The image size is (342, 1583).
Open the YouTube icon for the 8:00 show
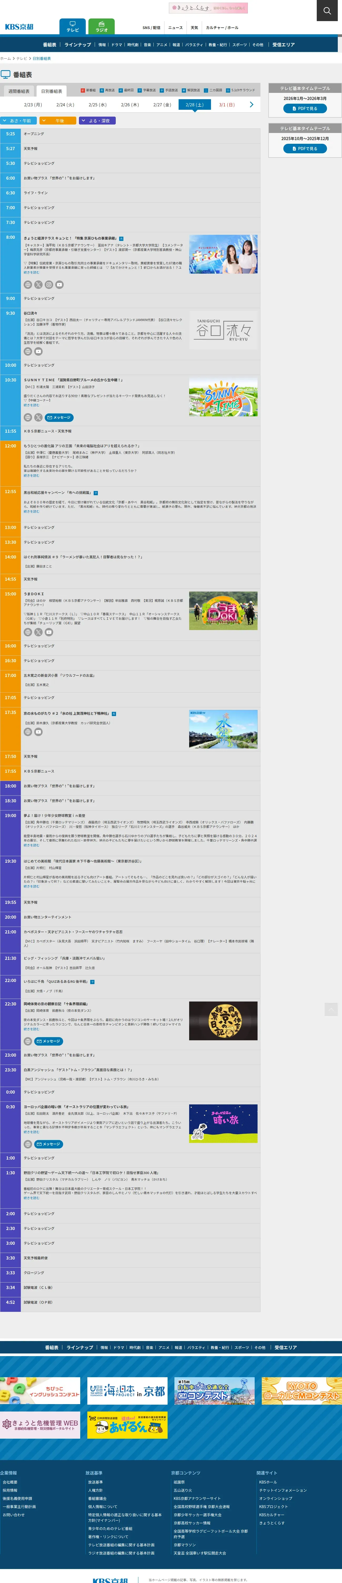[59, 284]
